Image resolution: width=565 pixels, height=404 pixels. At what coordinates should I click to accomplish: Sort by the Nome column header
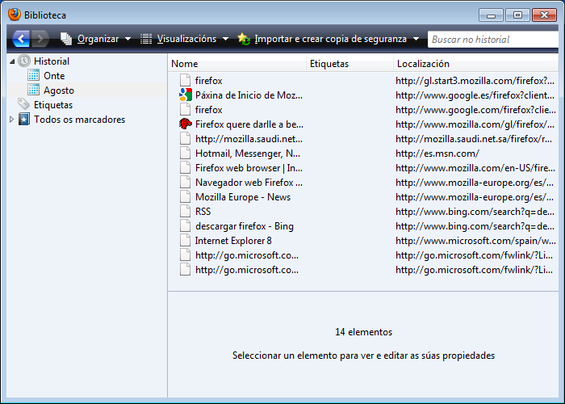pyautogui.click(x=237, y=64)
